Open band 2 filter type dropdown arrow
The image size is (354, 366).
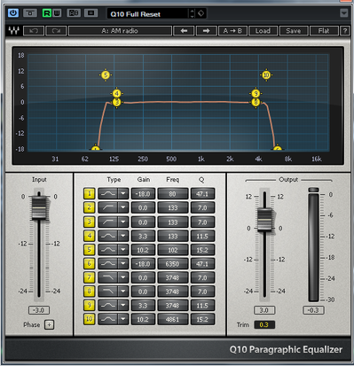pyautogui.click(x=123, y=207)
